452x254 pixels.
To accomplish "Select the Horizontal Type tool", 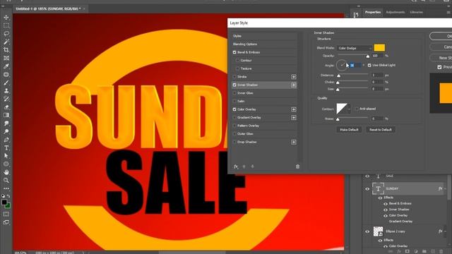I will pos(6,147).
